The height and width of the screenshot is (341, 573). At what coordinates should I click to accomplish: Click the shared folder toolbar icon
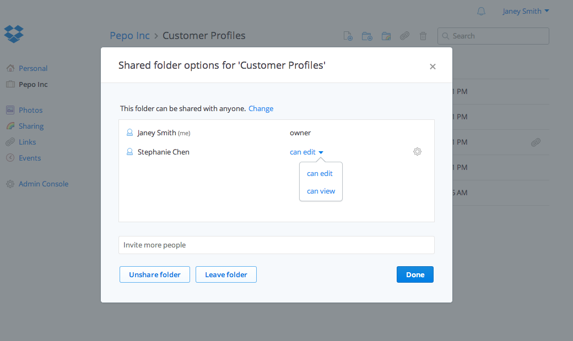(x=386, y=36)
